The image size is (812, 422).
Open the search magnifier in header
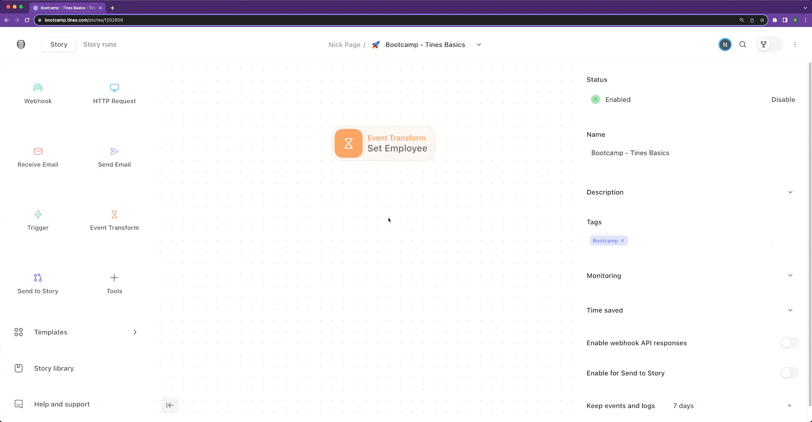click(x=743, y=45)
